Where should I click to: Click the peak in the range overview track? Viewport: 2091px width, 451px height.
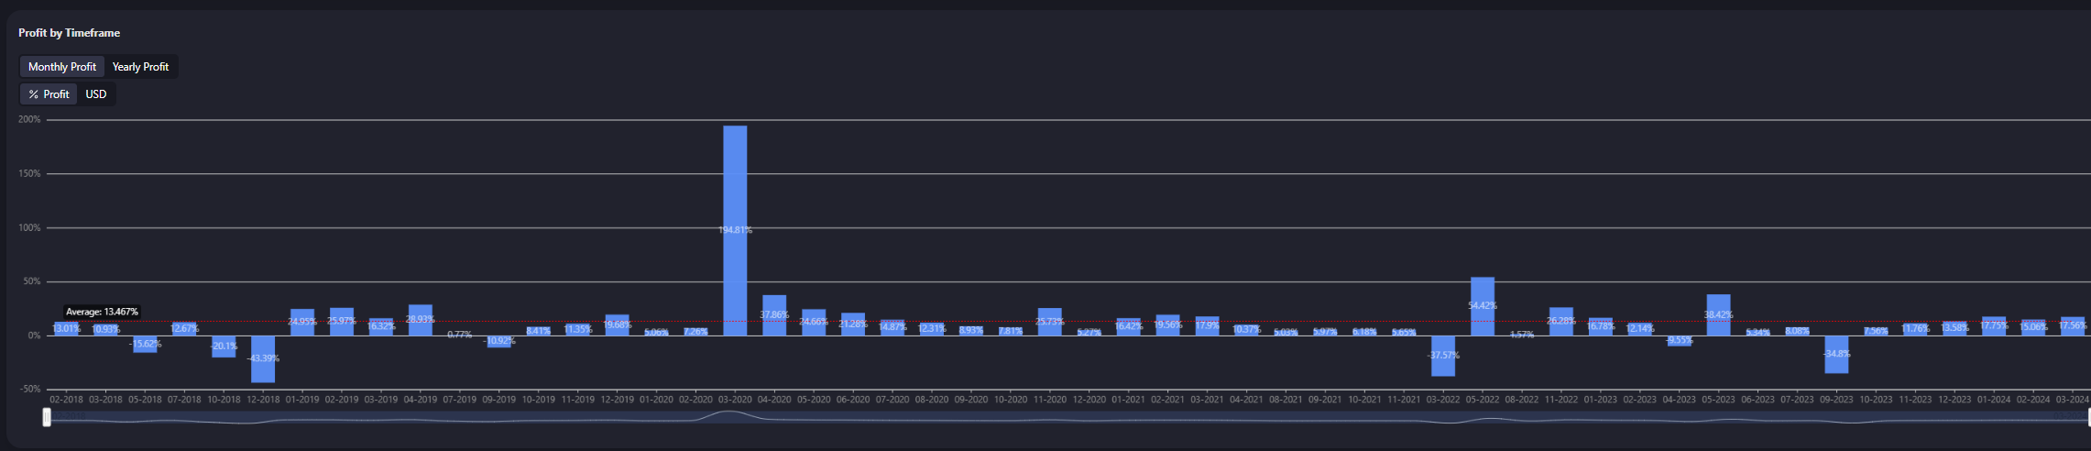(x=729, y=414)
